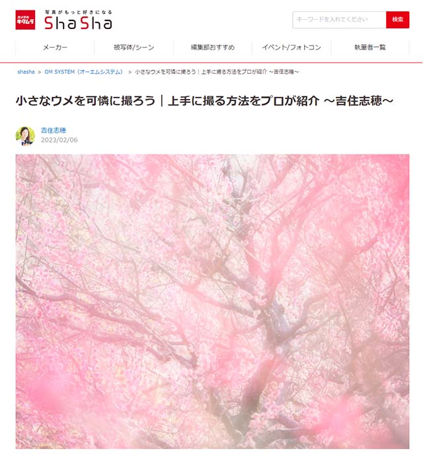The width and height of the screenshot is (423, 462).
Task: Open the 被写体/シーン menu item
Action: tap(134, 48)
